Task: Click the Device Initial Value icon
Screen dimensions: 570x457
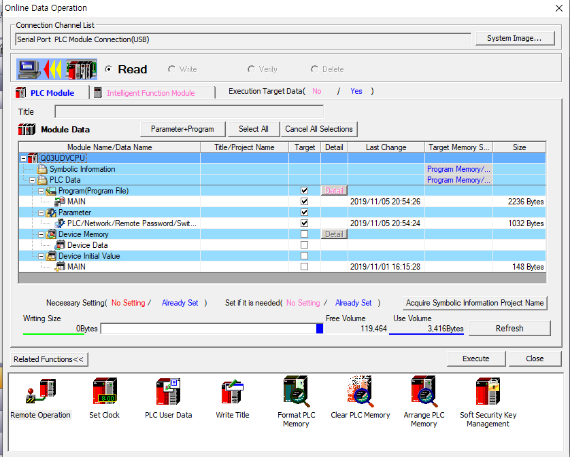Action: 51,256
